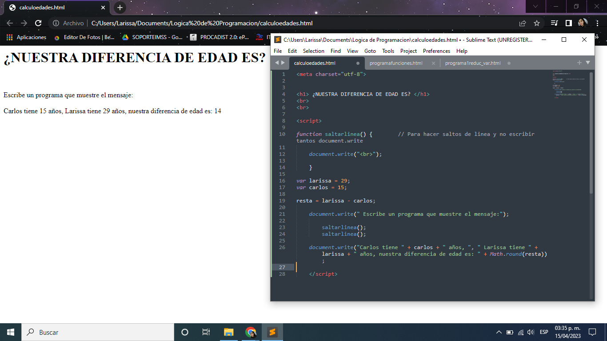Click the file info icon beside Archivo
The image size is (607, 341).
(x=56, y=23)
